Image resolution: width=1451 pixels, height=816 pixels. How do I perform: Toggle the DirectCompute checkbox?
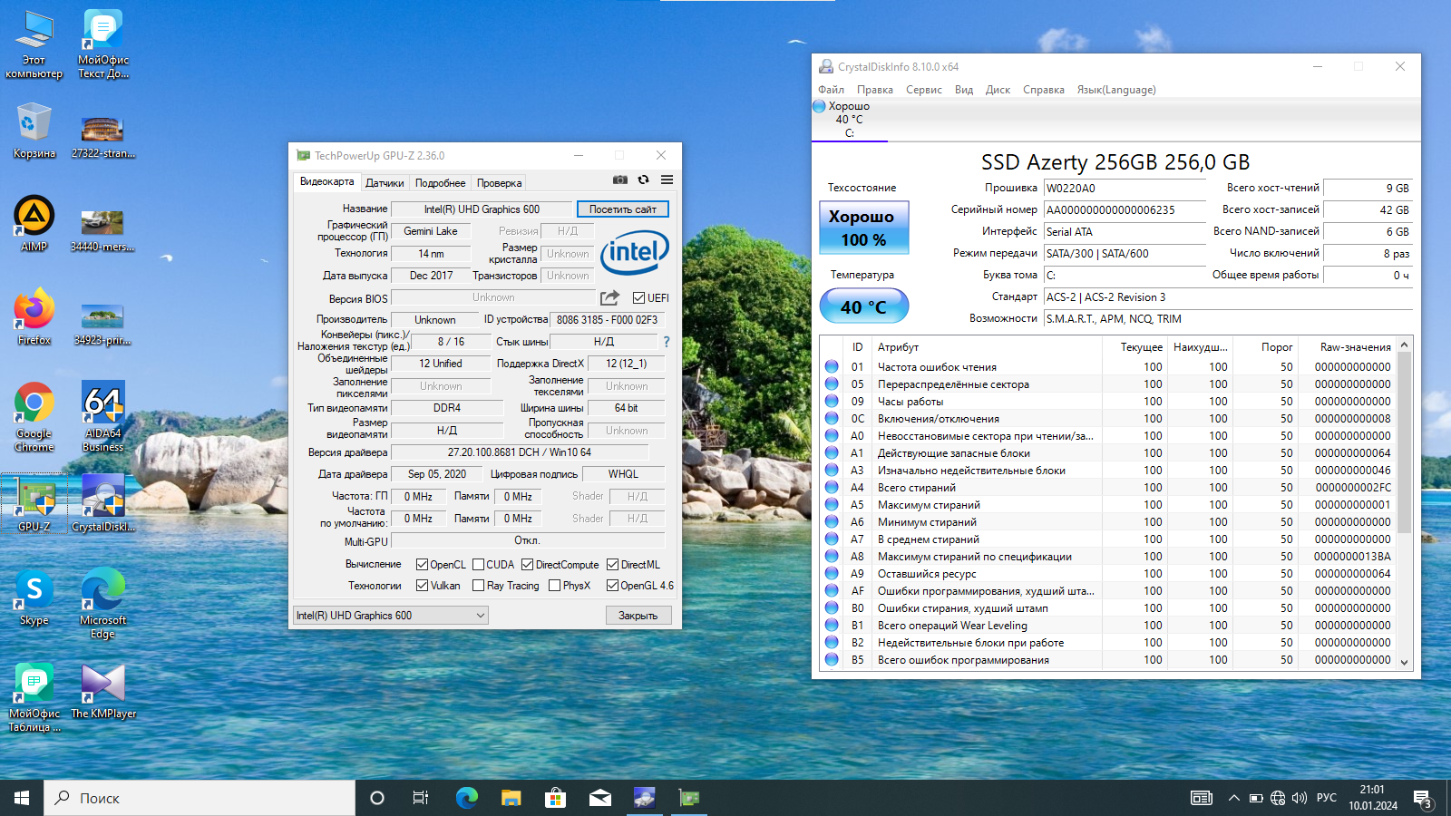pyautogui.click(x=527, y=564)
